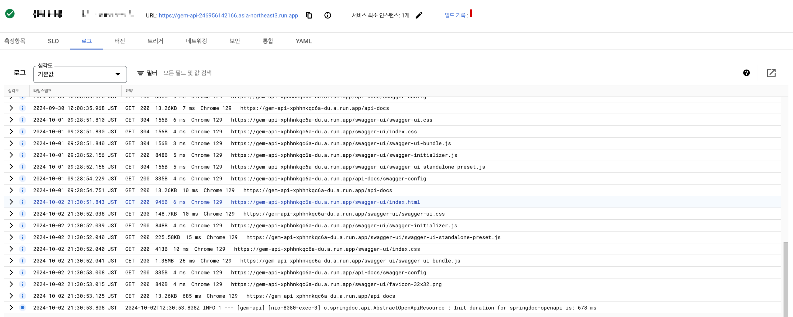Expand the springdoc Init duration log entry

click(11, 307)
